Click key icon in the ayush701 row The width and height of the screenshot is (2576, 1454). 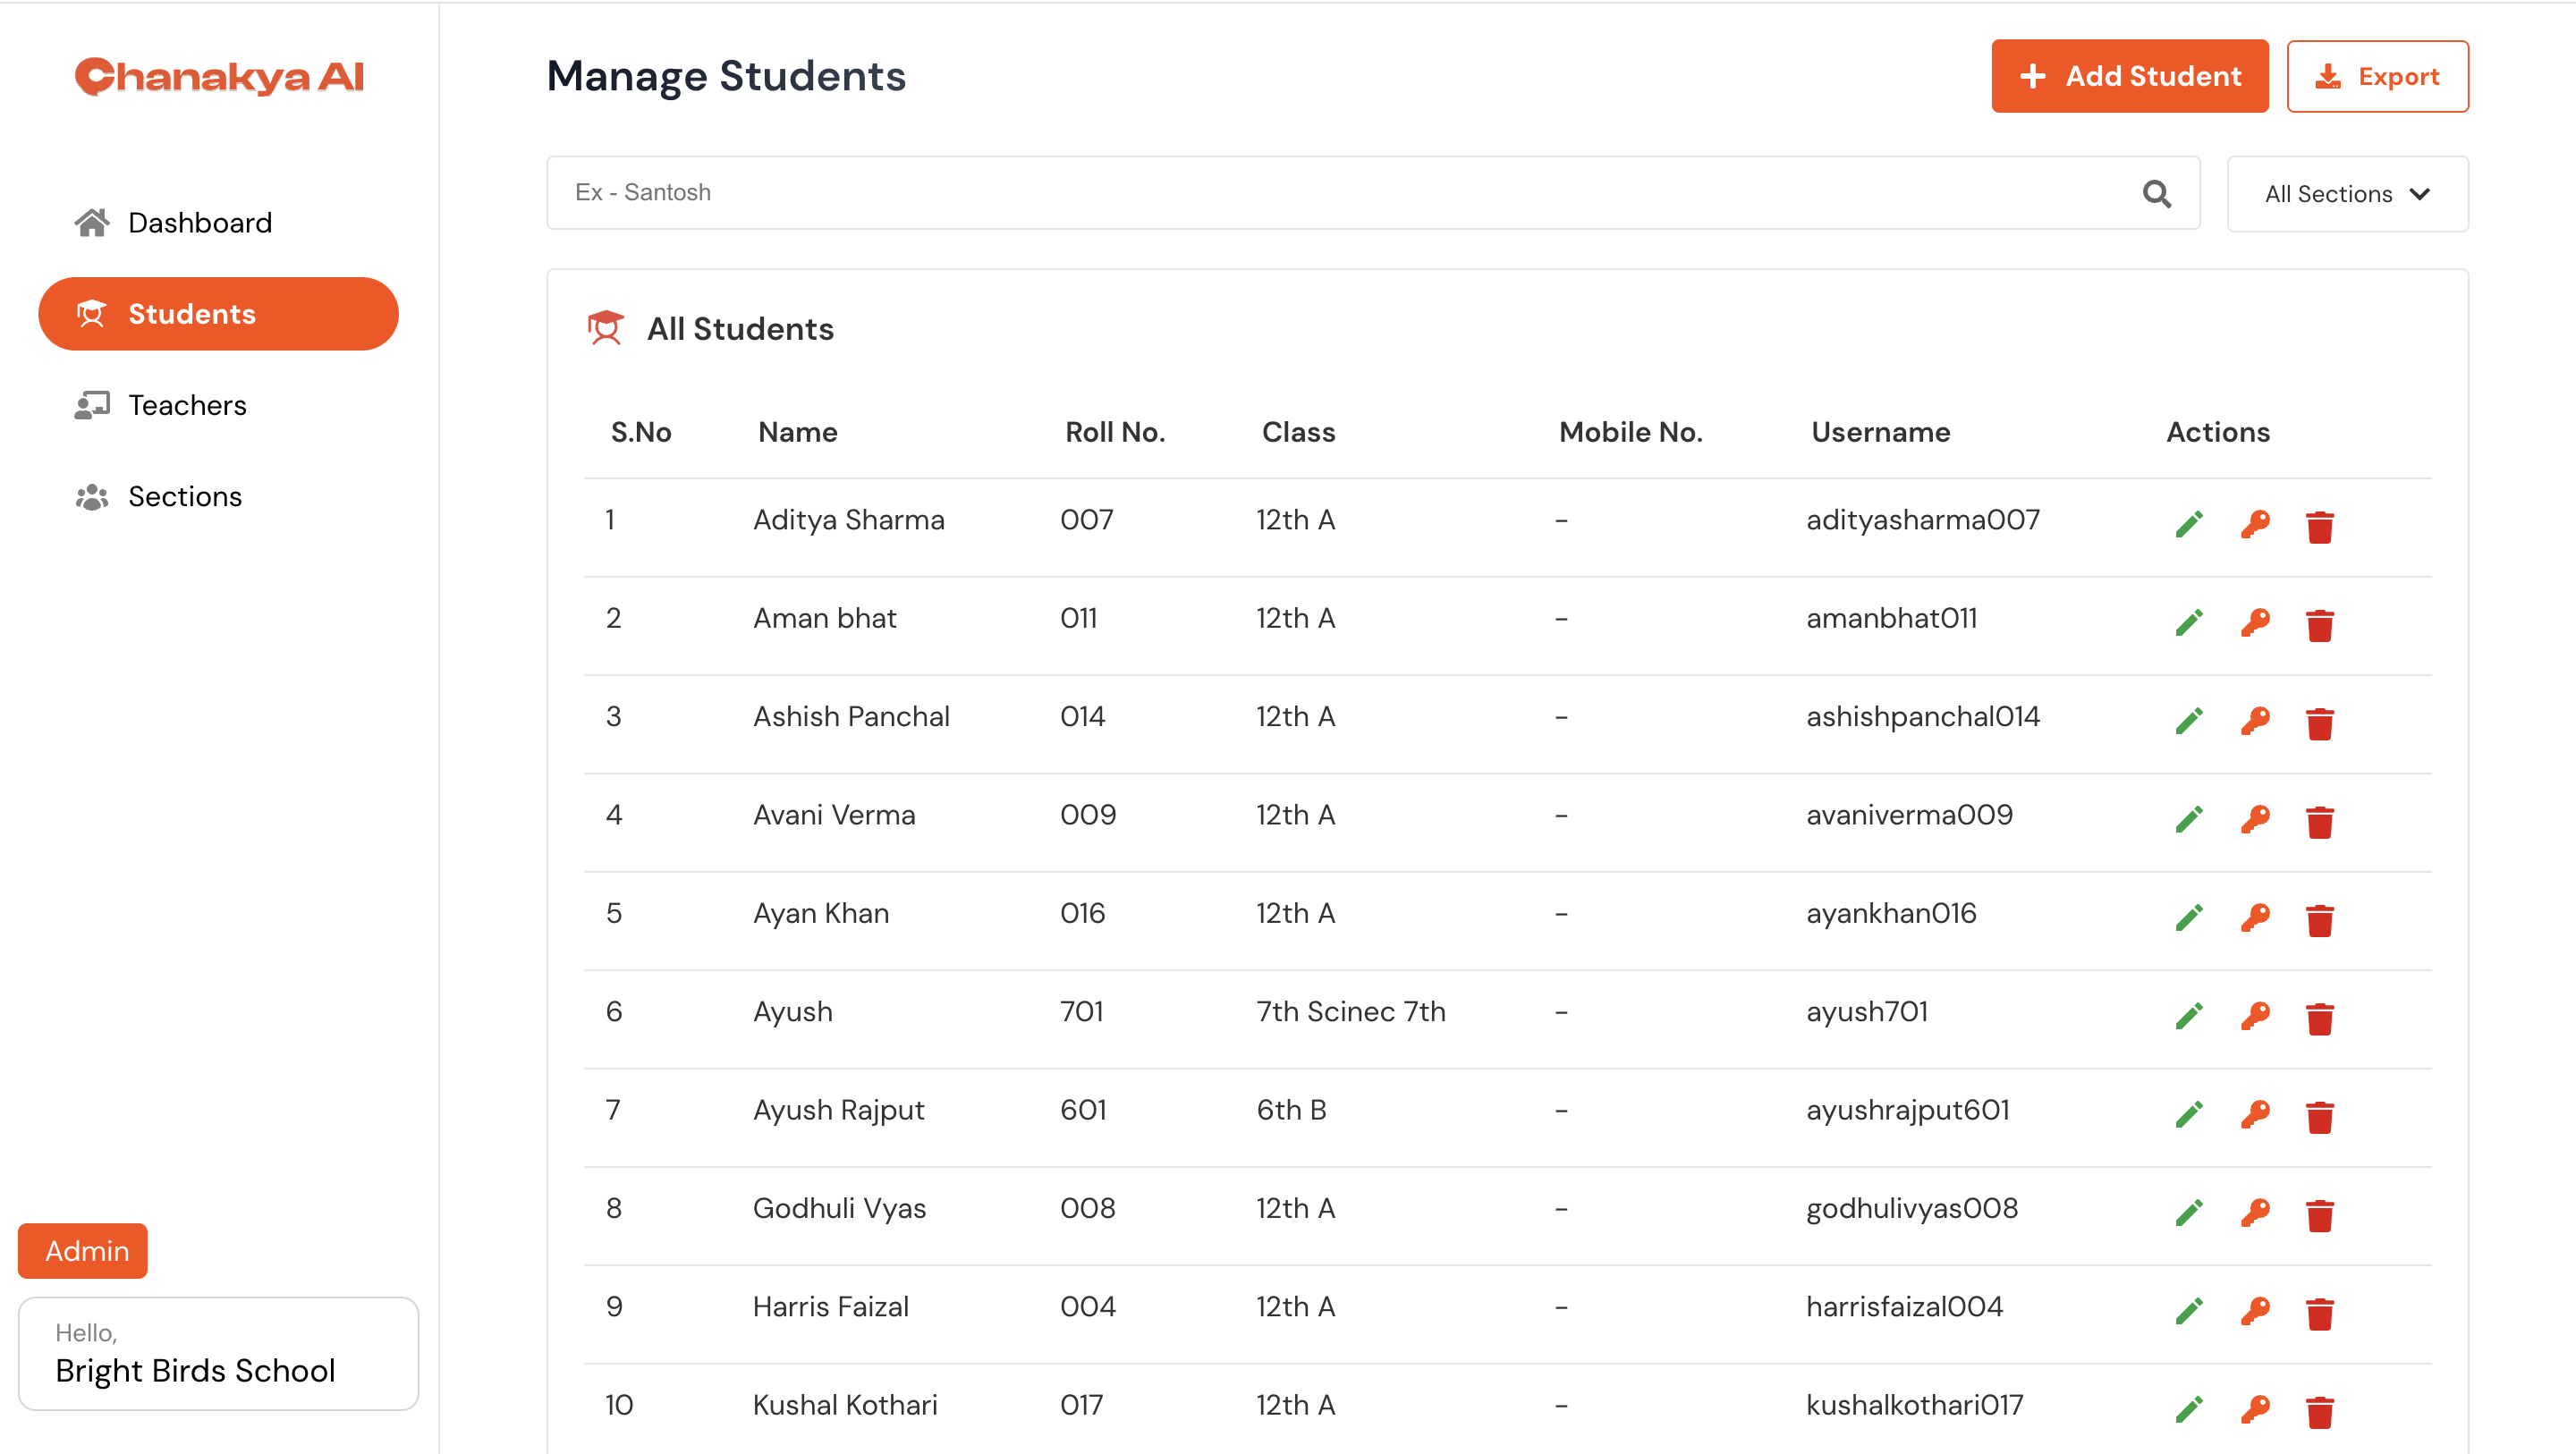[2255, 1016]
